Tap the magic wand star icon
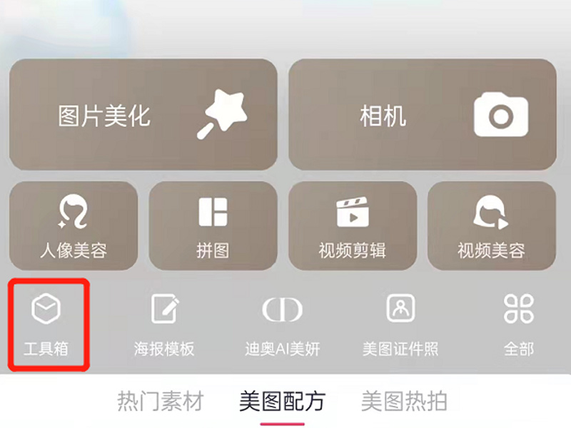This screenshot has width=571, height=428. click(222, 114)
